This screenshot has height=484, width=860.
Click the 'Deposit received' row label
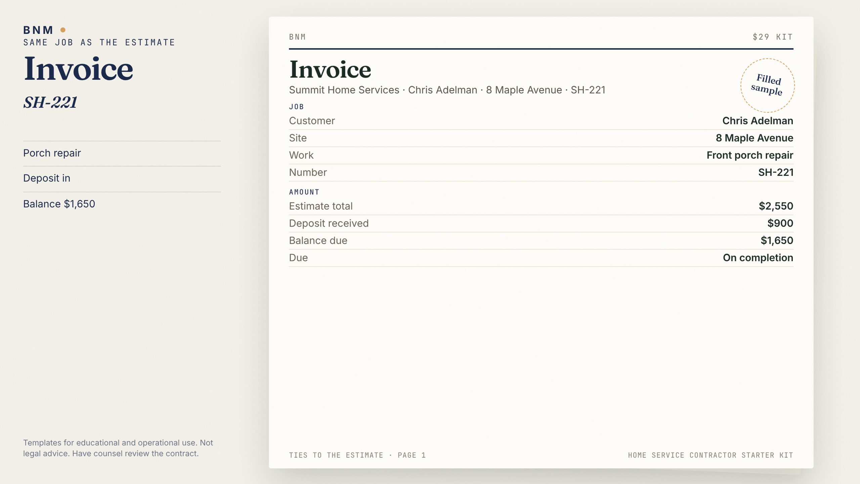[x=329, y=223]
